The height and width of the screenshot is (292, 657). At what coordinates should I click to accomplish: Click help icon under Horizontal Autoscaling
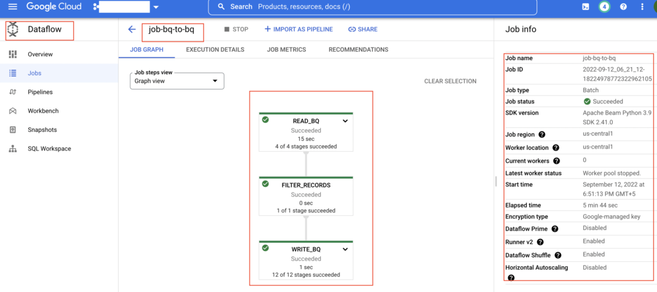pos(510,277)
